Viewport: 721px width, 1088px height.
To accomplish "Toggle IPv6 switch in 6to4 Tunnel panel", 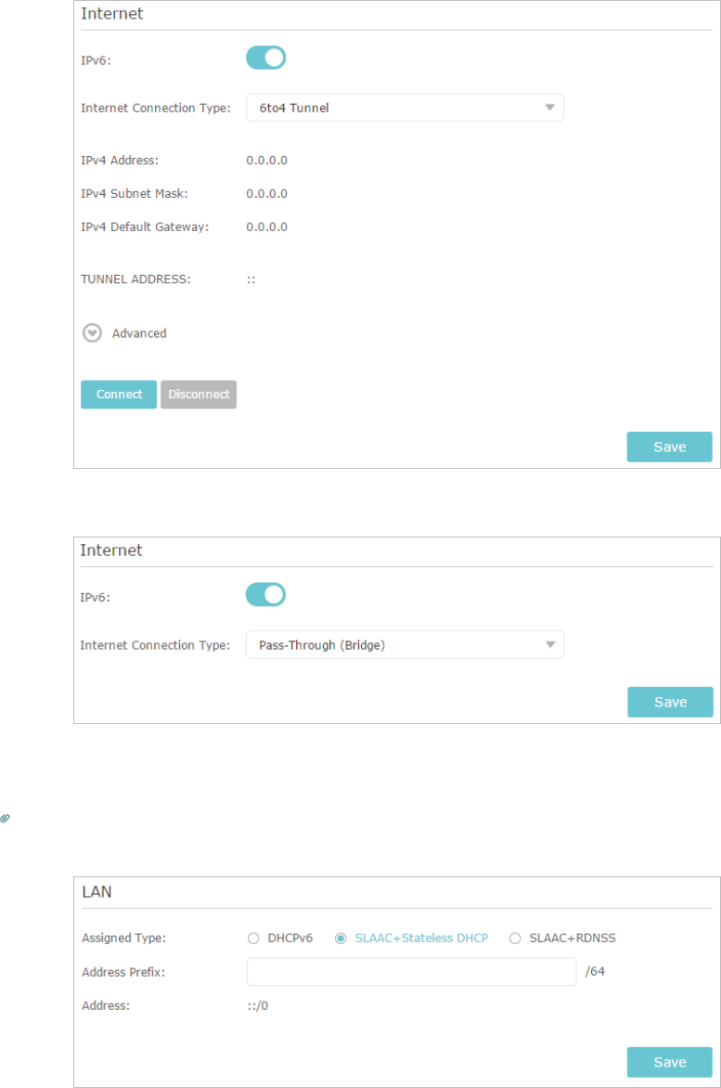I will point(266,58).
